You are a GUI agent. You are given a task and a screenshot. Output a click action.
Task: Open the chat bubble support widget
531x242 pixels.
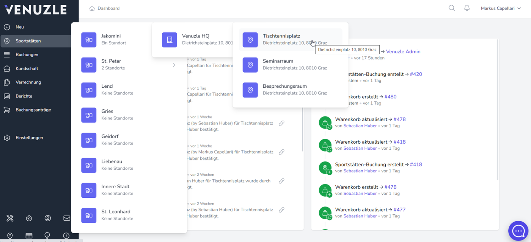coord(518,231)
